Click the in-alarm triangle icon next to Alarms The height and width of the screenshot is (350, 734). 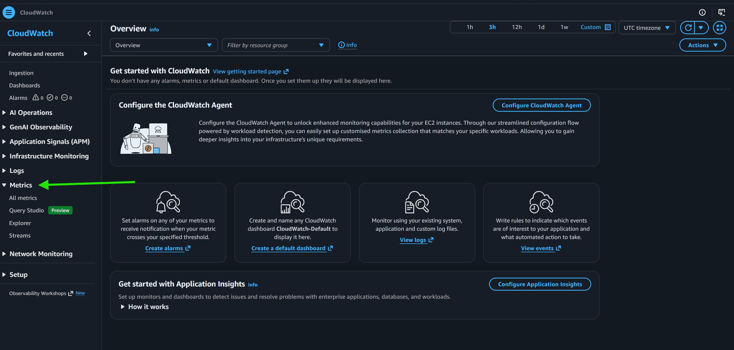click(x=35, y=97)
